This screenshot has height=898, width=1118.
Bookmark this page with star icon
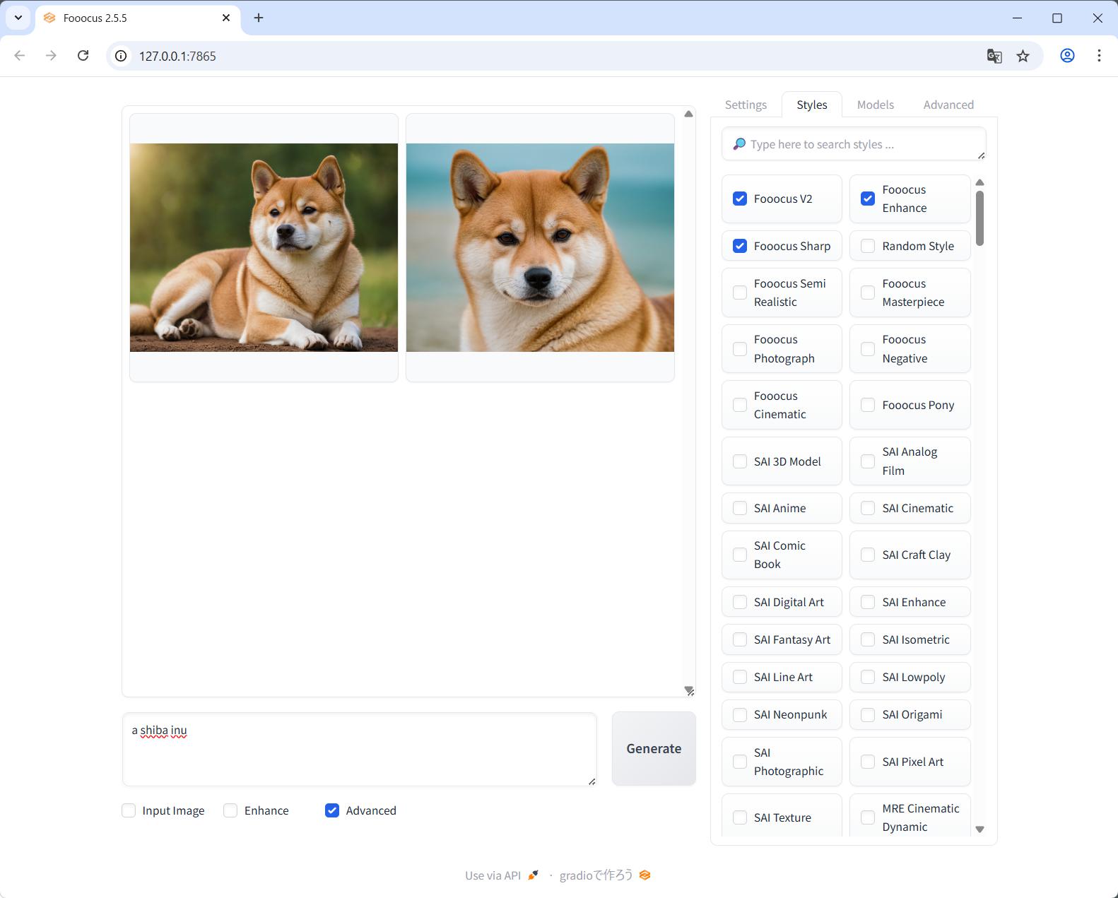pos(1023,56)
